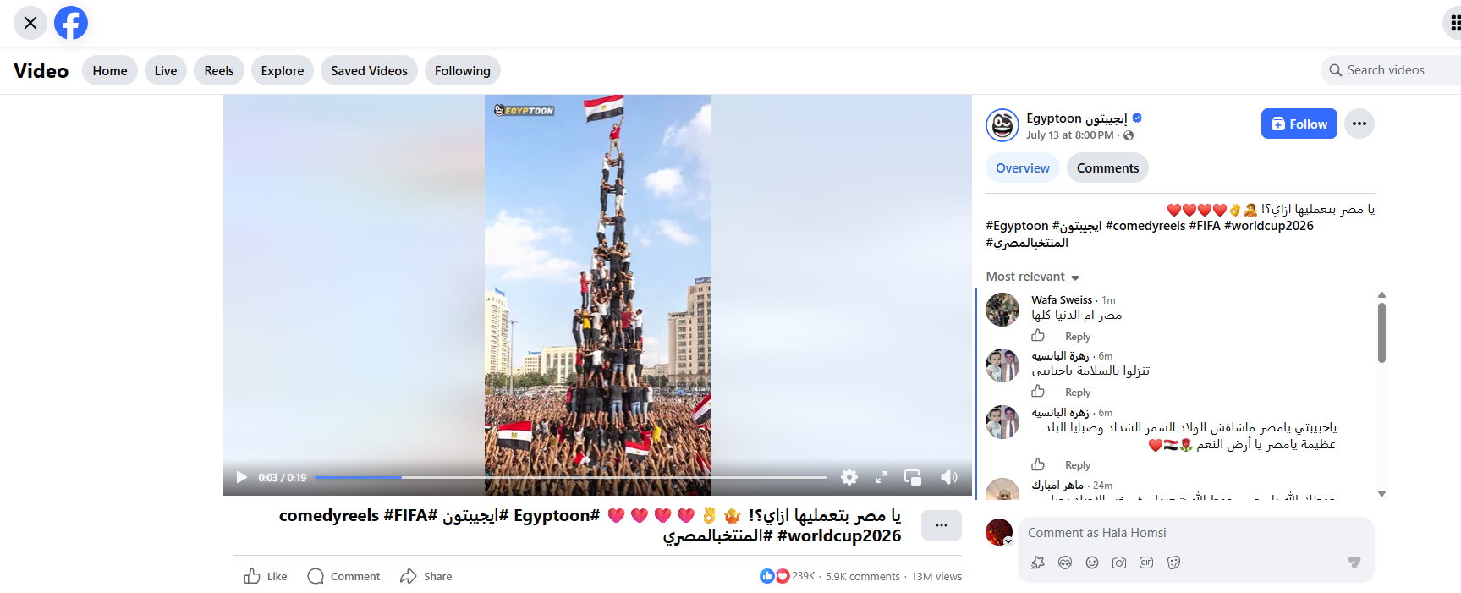Viewport: 1461px width, 593px height.
Task: Like the 'تنزلوا بالسلامة' comment
Action: [x=1038, y=392]
